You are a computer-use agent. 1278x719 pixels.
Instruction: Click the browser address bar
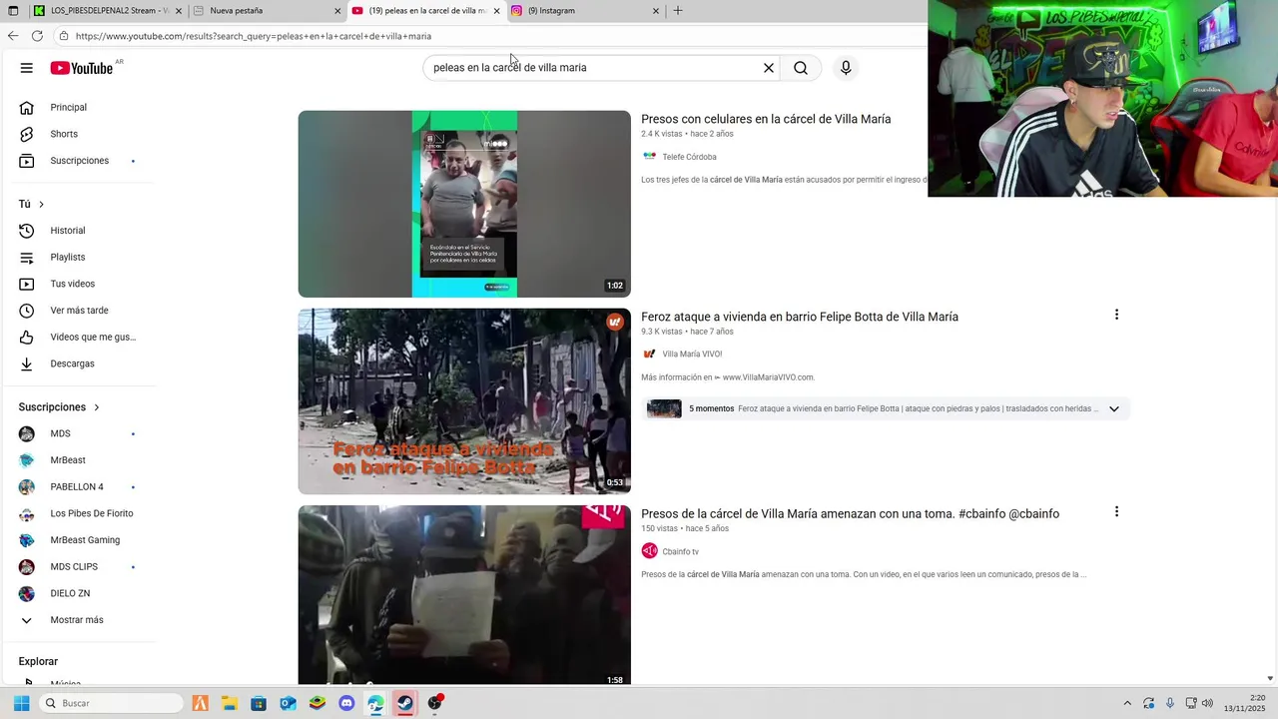click(489, 36)
